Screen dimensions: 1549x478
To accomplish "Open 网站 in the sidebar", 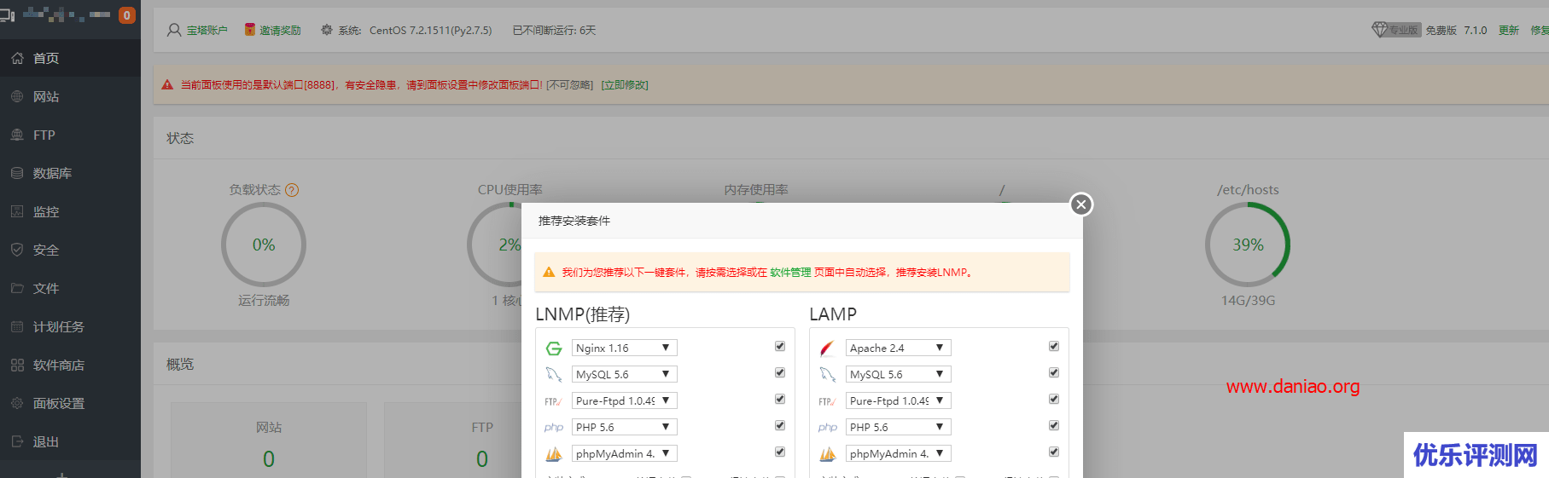I will (70, 96).
